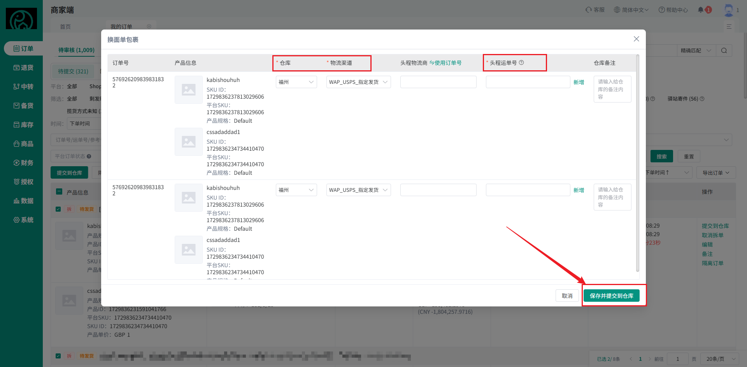This screenshot has height=367, width=747.
Task: Click first row 仓库备注 textarea
Action: tap(612, 89)
